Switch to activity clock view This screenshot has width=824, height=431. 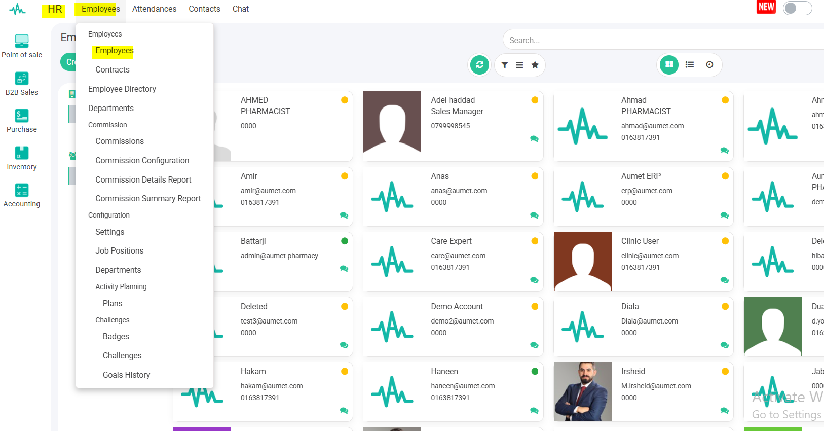point(709,64)
